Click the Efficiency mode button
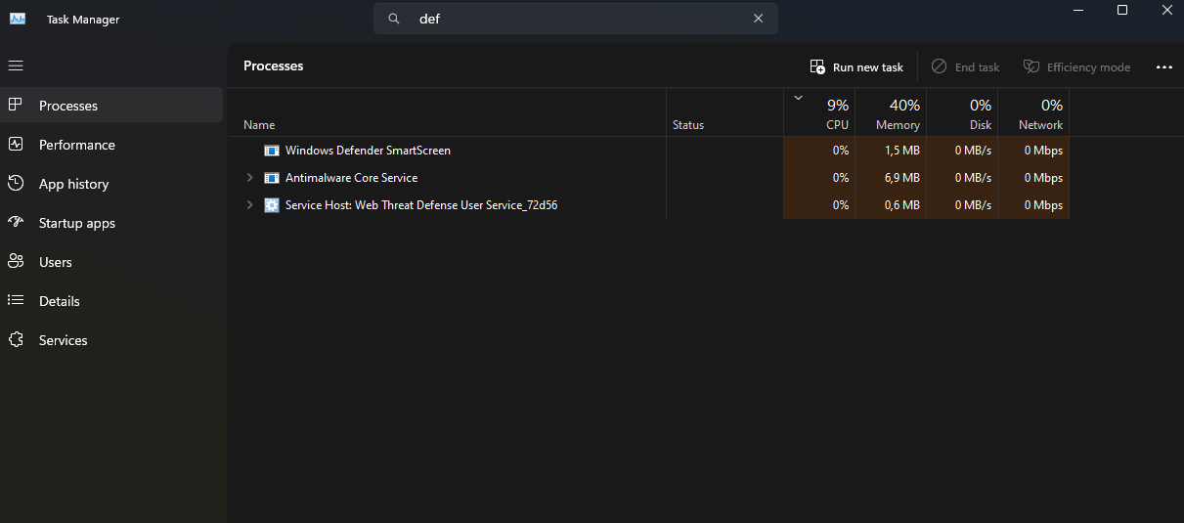Viewport: 1184px width, 523px height. 1076,66
